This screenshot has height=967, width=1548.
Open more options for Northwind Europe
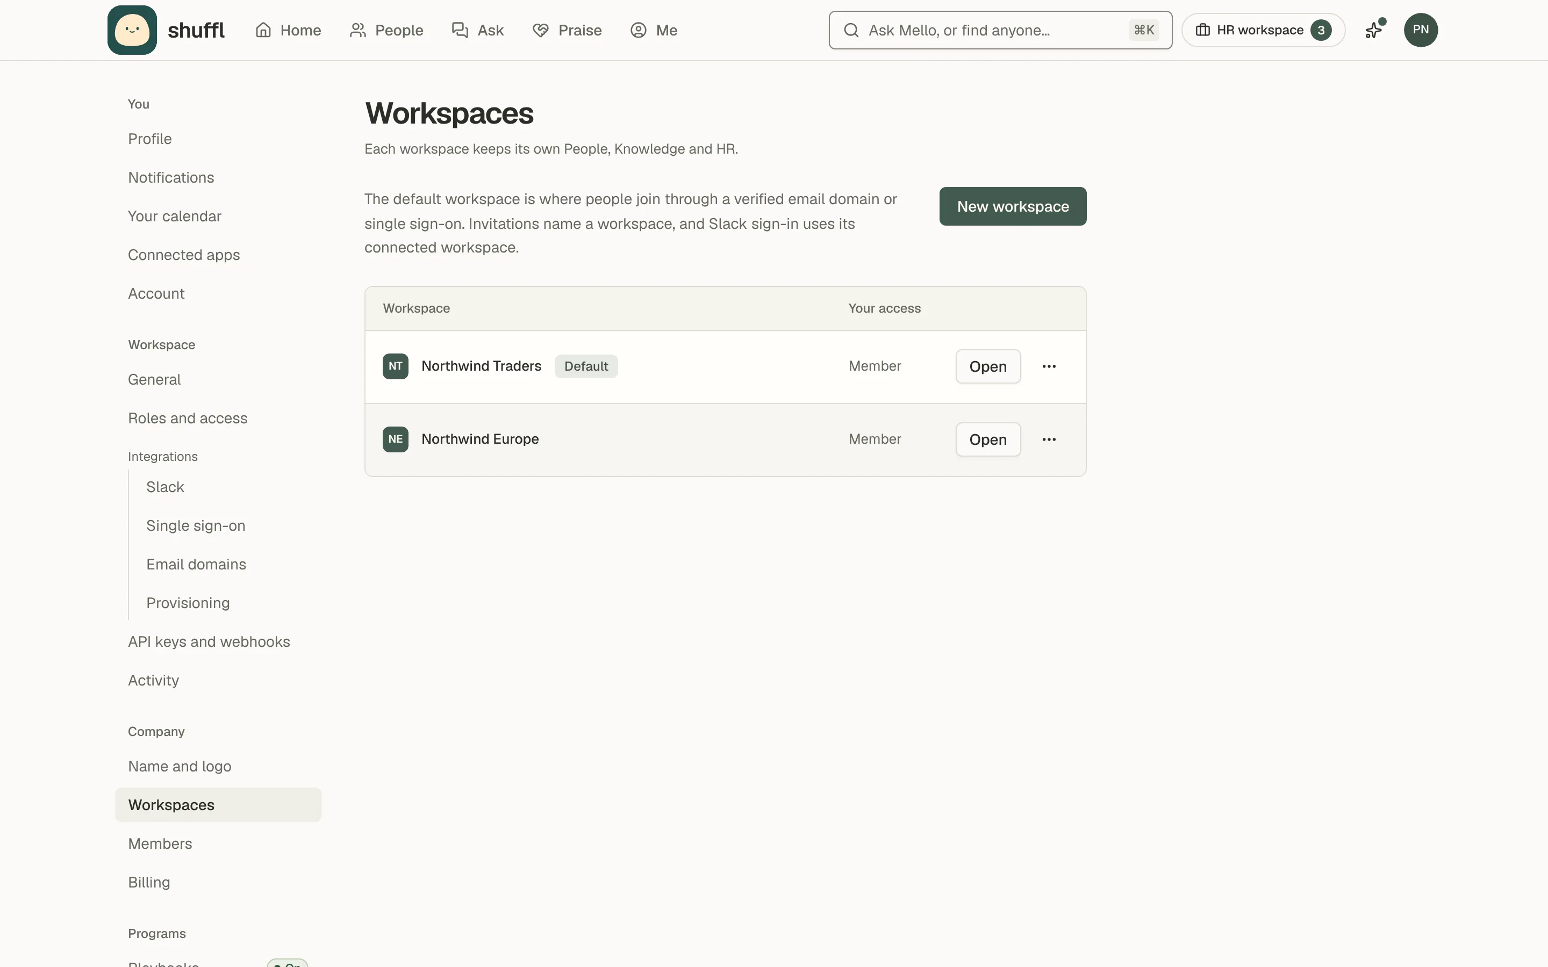[1049, 439]
